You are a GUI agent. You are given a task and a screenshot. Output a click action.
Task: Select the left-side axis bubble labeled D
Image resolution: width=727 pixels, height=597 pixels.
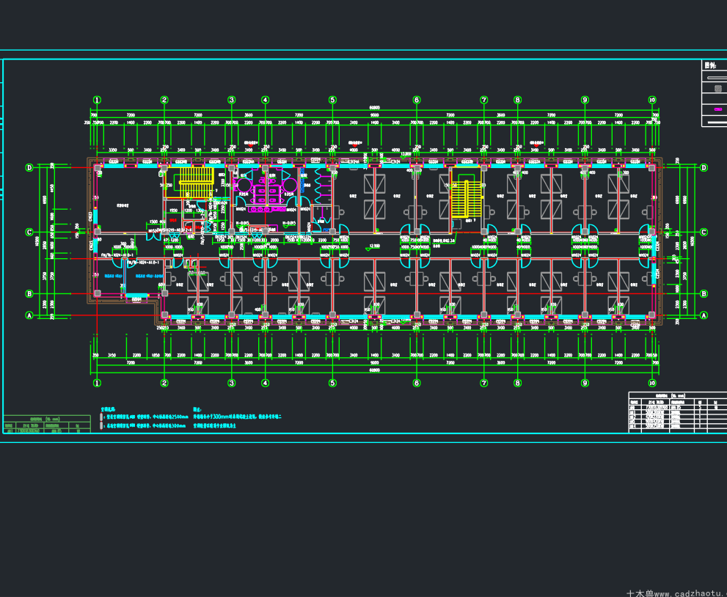pyautogui.click(x=29, y=168)
